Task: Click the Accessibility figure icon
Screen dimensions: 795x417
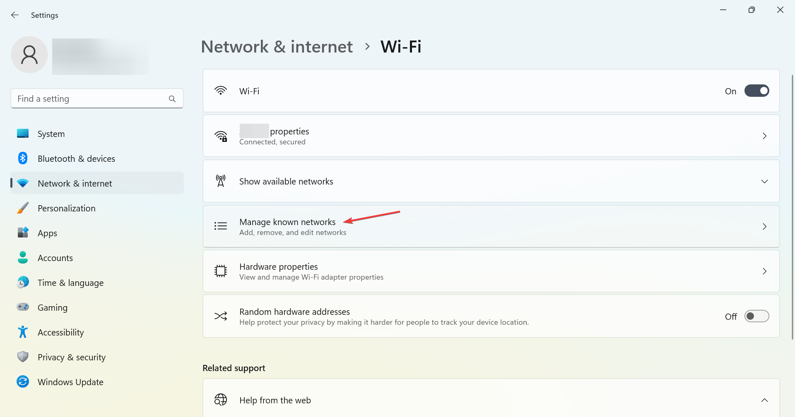Action: pyautogui.click(x=23, y=332)
